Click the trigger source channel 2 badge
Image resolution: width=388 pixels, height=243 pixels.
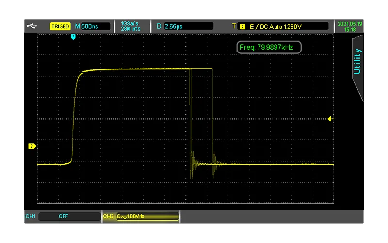242,27
